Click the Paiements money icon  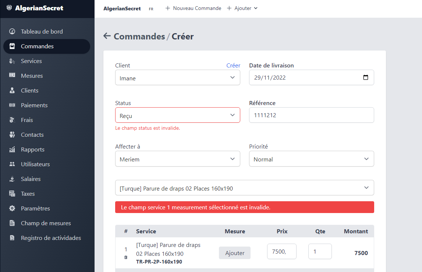coord(12,105)
